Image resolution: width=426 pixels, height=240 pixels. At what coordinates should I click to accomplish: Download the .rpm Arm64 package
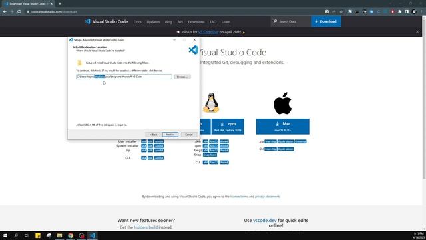pyautogui.click(x=224, y=146)
